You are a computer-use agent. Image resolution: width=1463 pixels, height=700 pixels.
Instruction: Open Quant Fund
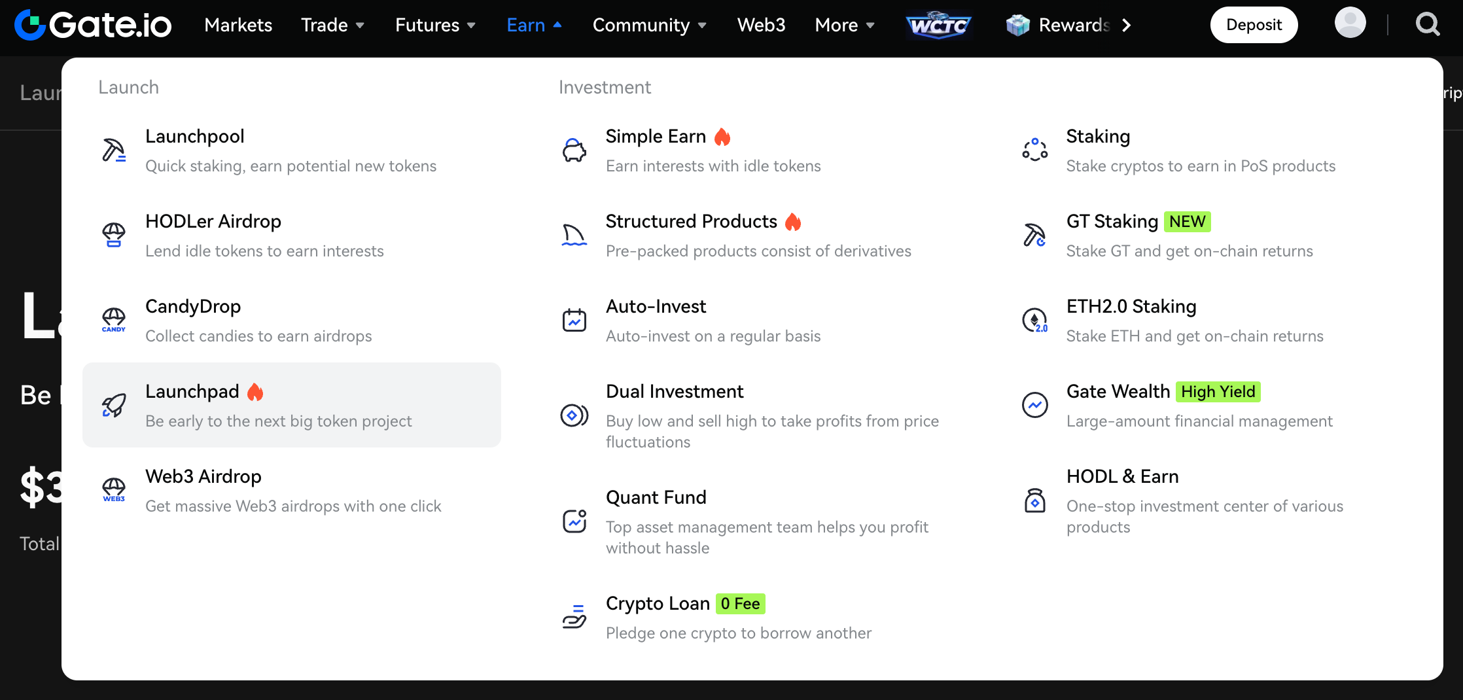752,521
